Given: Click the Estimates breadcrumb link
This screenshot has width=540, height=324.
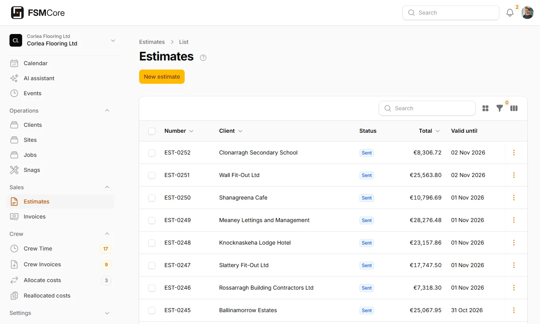Looking at the screenshot, I should 152,42.
